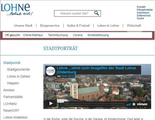Adjust the Vimeo volume bars
155x120 pixels.
point(129,105)
